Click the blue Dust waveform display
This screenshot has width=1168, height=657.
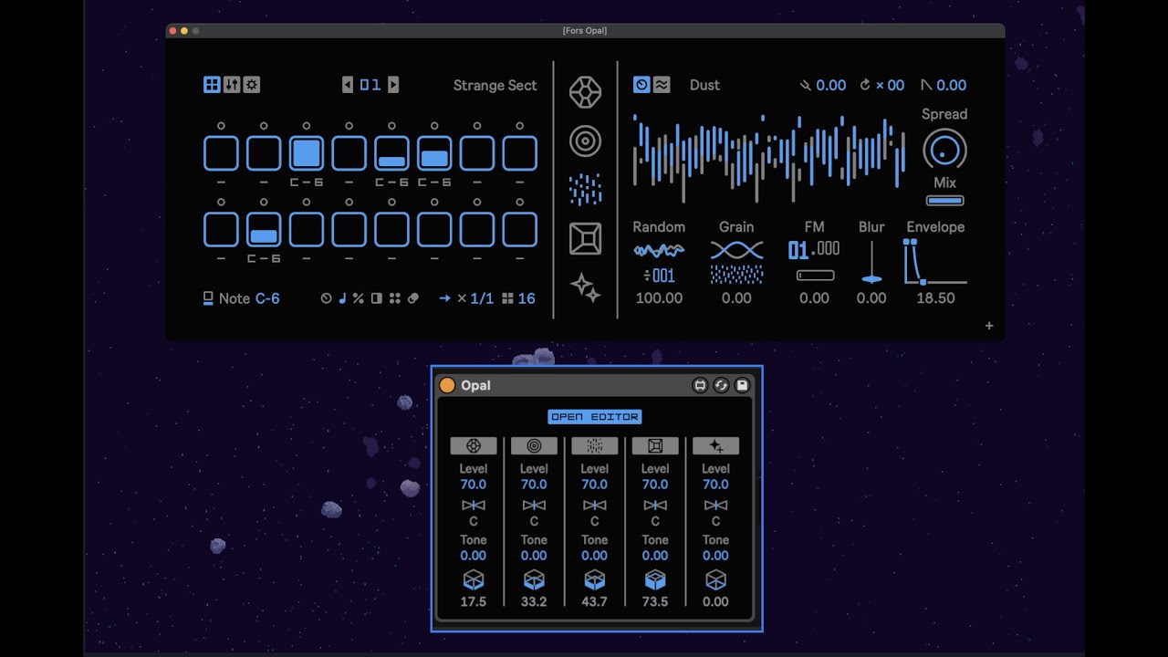(769, 159)
